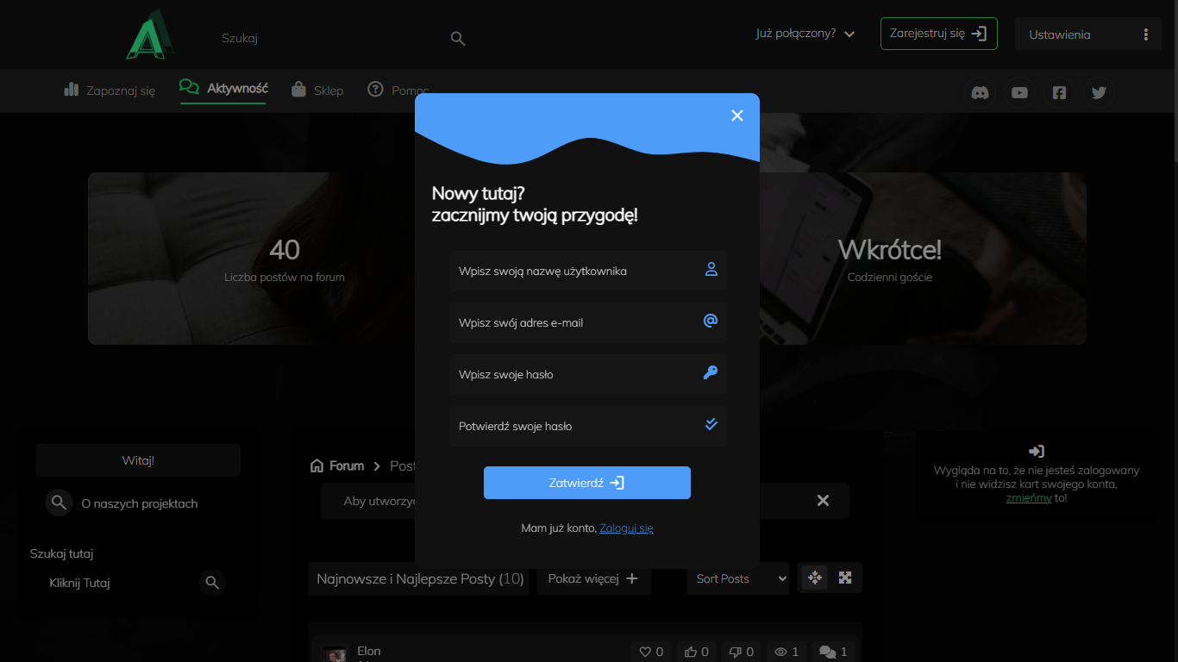Expand the Już połączony? dropdown
The height and width of the screenshot is (662, 1178).
805,34
